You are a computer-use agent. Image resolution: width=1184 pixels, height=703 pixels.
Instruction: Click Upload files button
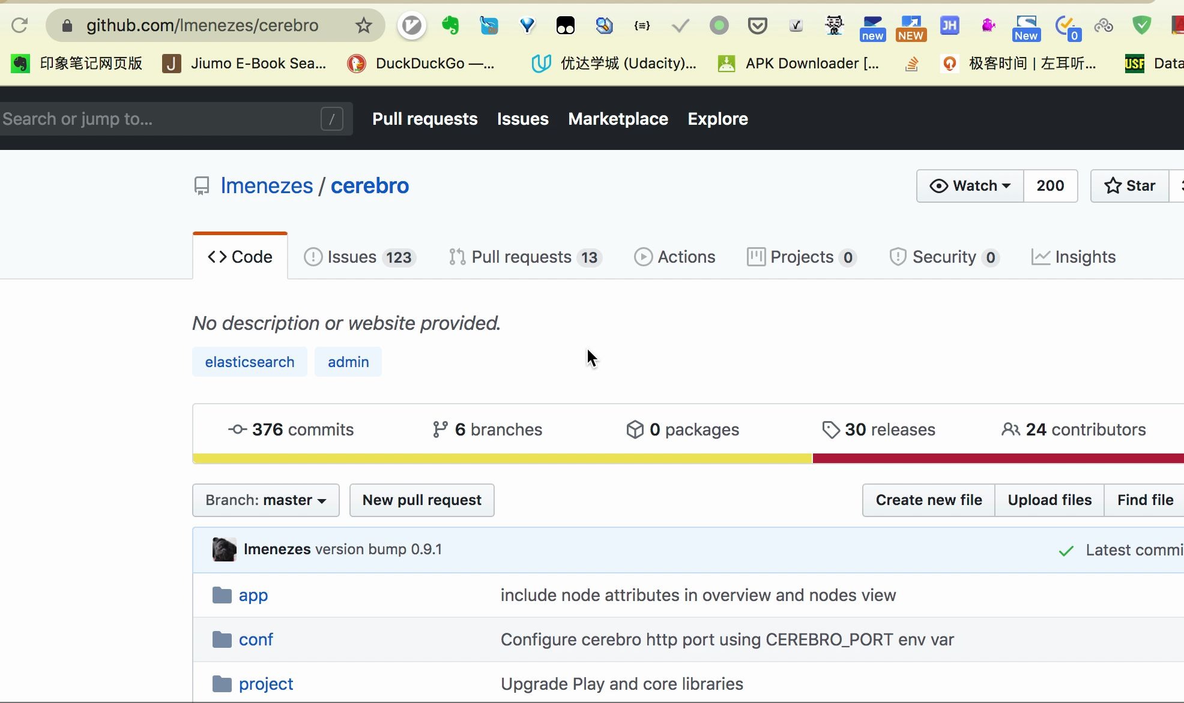coord(1050,500)
